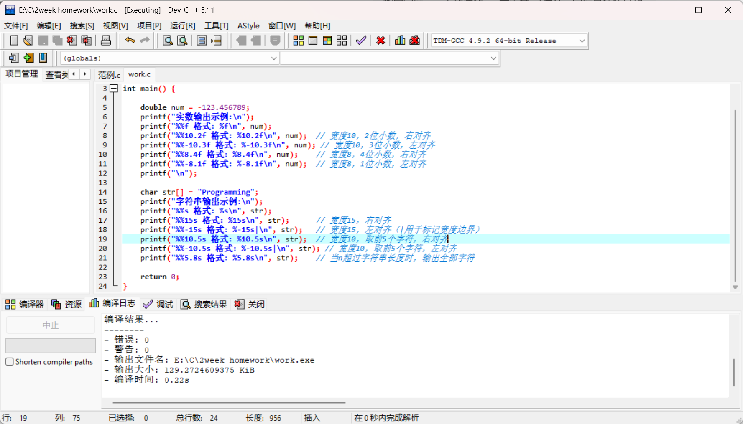Screen dimensions: 743x424
Task: Open the 视图[V] menu
Action: pyautogui.click(x=116, y=26)
